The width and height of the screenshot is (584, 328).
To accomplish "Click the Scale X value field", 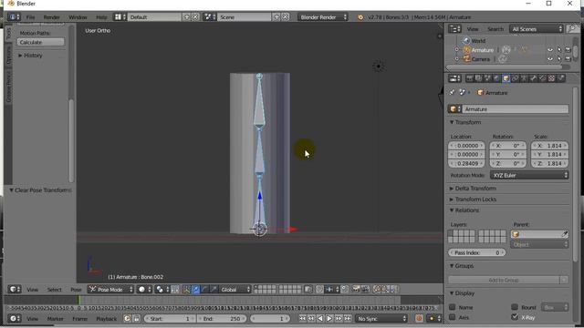I will [x=549, y=146].
